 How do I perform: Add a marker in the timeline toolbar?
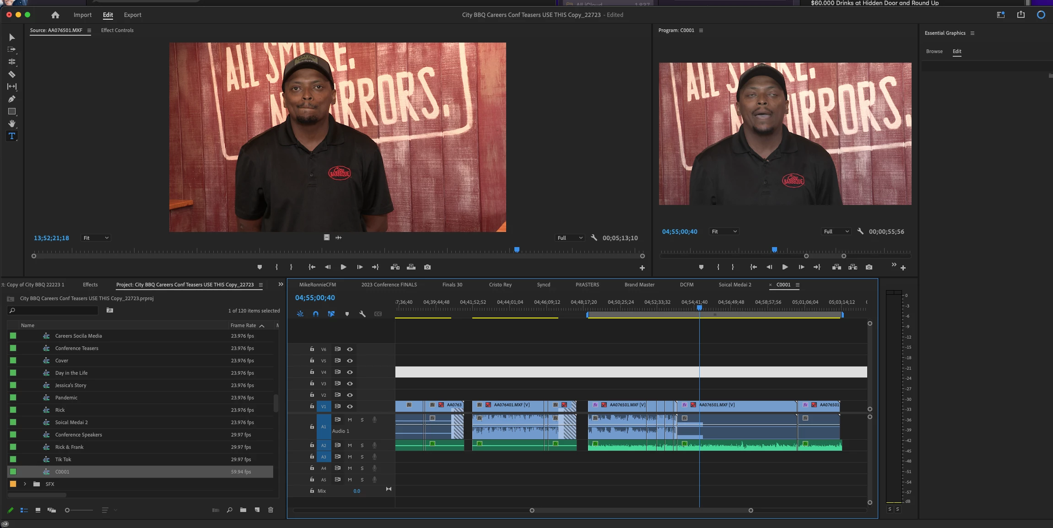point(347,314)
